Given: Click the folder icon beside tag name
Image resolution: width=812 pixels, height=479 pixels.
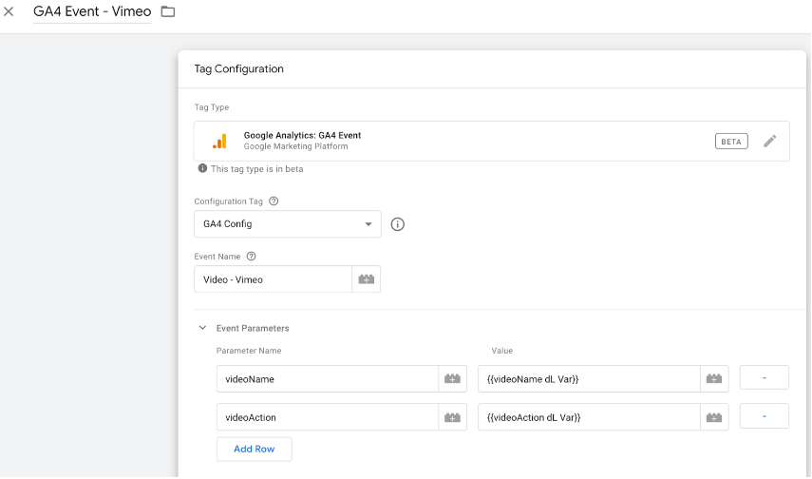Looking at the screenshot, I should point(168,12).
